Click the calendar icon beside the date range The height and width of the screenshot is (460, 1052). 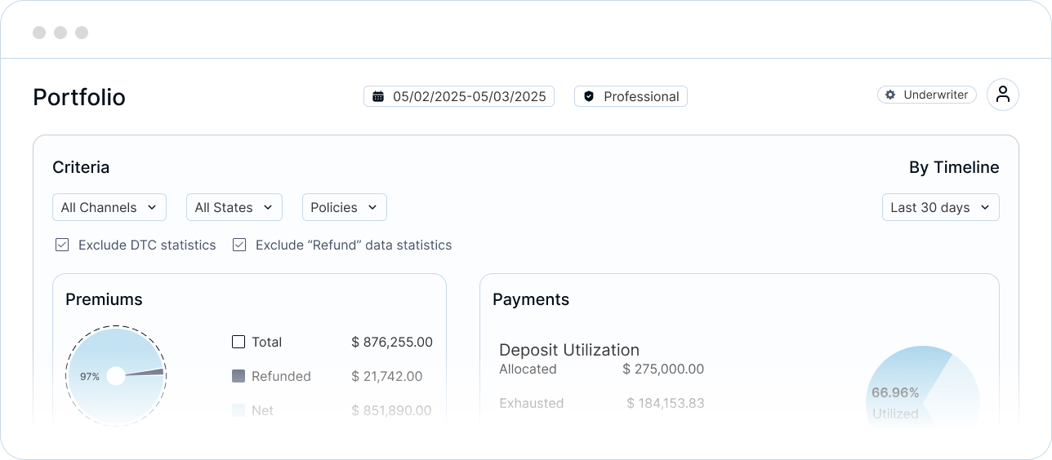pyautogui.click(x=378, y=96)
